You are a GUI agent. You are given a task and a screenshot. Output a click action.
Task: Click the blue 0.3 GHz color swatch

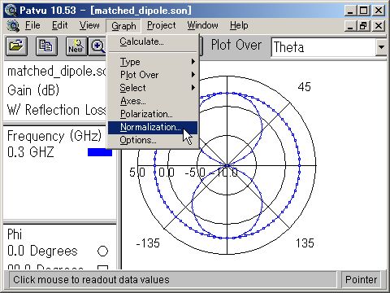point(100,152)
